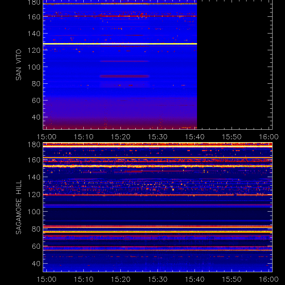Screen dimensions: 285x285
Task: Click the 15:50 time label under San Vito plot
Action: click(232, 137)
